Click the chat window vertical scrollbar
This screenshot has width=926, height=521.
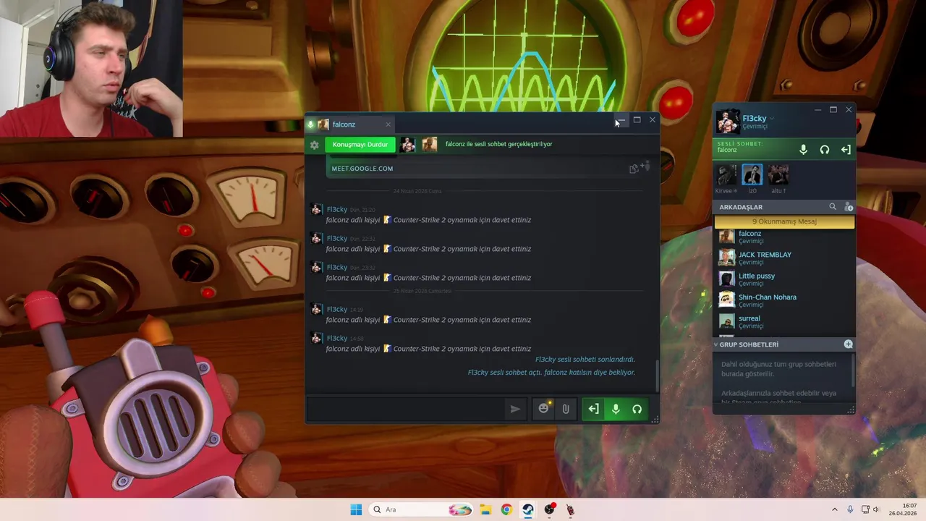[x=657, y=375]
